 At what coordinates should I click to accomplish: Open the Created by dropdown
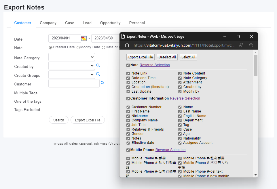[x=72, y=66]
